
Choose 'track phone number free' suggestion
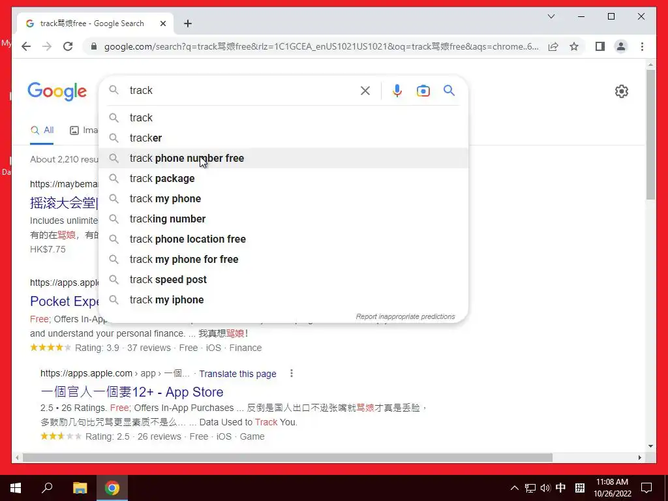click(x=283, y=158)
